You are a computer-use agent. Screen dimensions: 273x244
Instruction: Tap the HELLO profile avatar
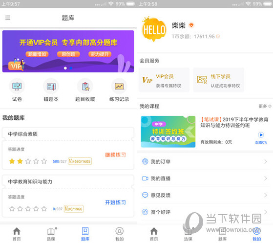click(x=154, y=29)
